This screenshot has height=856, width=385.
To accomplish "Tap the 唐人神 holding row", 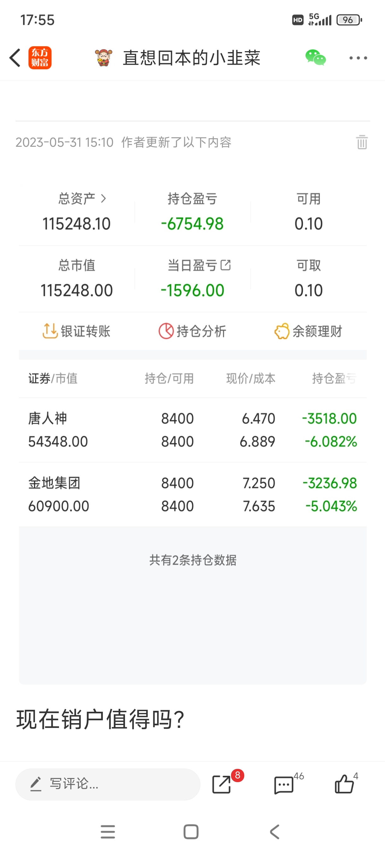I will (193, 430).
